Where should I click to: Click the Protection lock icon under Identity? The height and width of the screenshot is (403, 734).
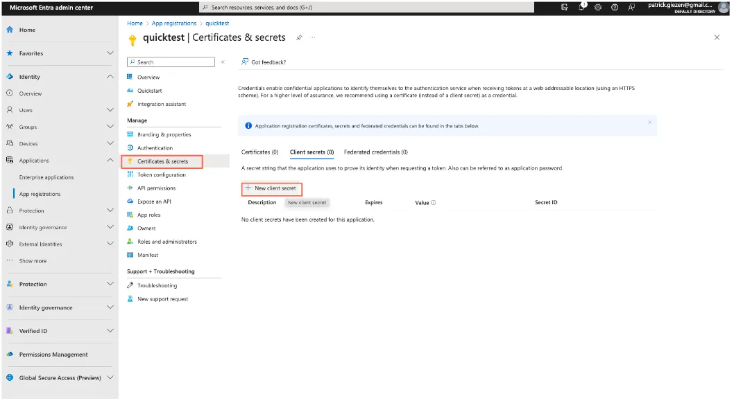point(10,210)
